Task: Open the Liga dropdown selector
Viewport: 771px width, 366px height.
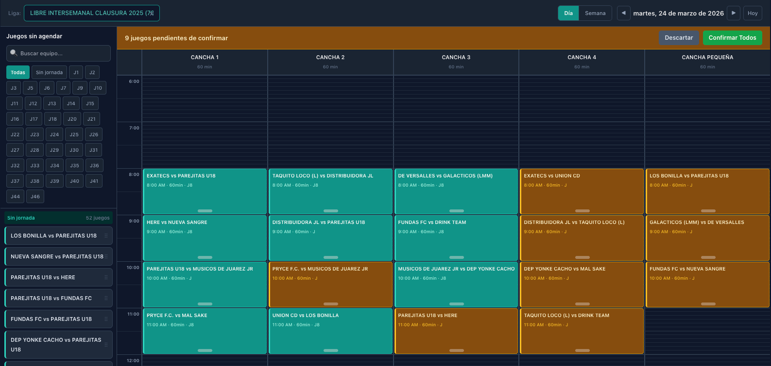Action: 92,13
